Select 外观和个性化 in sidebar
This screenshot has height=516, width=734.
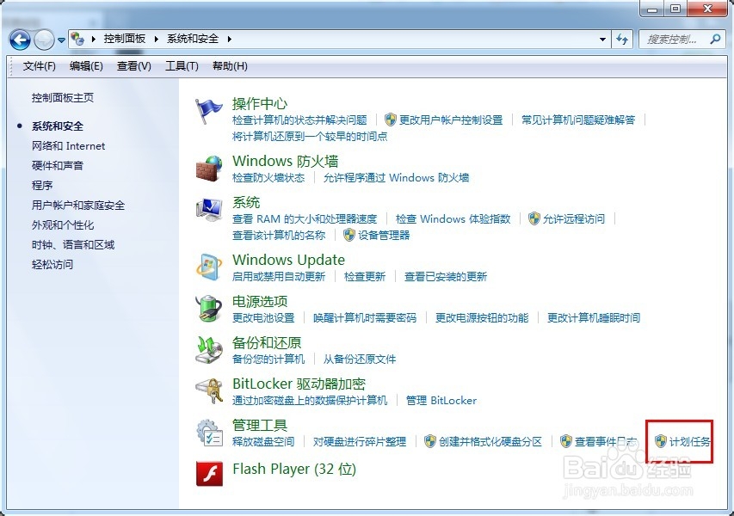[63, 225]
